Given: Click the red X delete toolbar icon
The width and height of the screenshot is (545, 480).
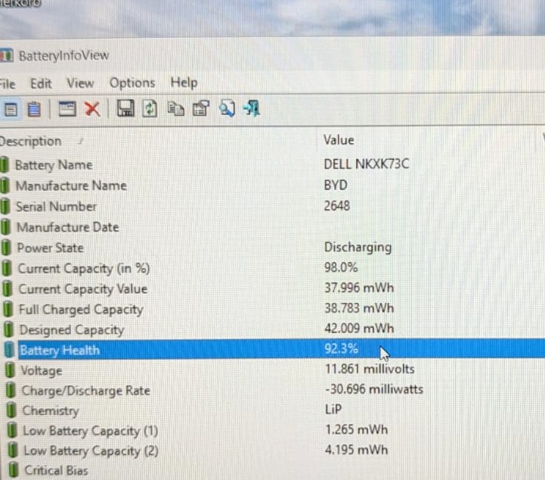Looking at the screenshot, I should click(92, 109).
